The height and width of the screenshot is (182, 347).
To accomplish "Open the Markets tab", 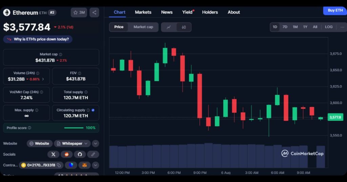I will (x=143, y=12).
